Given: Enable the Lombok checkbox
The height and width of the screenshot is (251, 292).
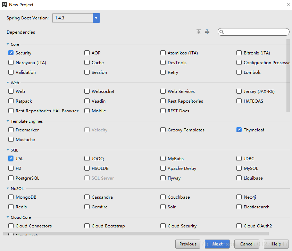Looking at the screenshot, I should 239,72.
